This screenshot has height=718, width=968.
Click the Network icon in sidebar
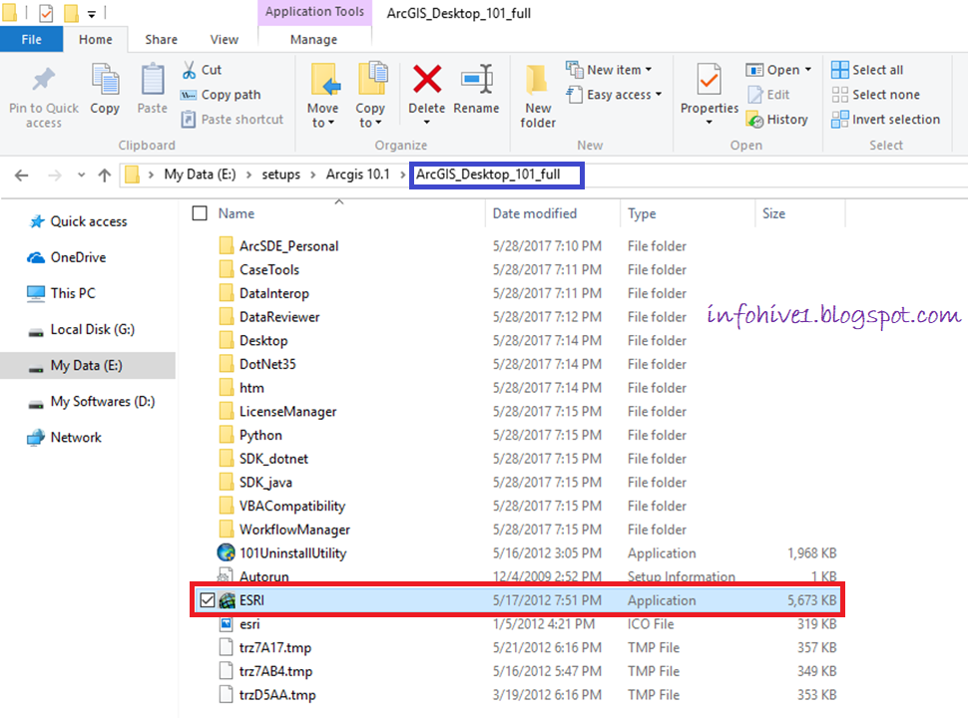pyautogui.click(x=36, y=438)
